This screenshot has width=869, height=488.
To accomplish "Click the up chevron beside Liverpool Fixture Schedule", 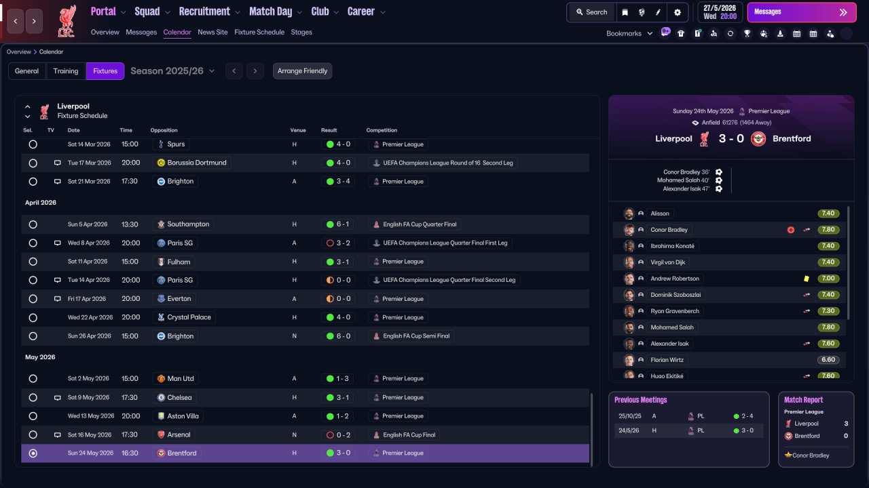I will pos(28,106).
